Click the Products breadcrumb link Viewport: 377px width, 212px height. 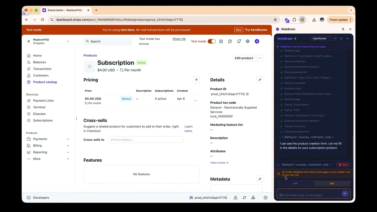coord(90,55)
